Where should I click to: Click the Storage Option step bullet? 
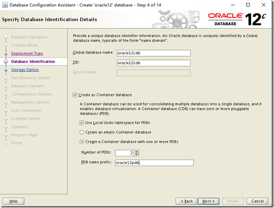tap(6, 70)
